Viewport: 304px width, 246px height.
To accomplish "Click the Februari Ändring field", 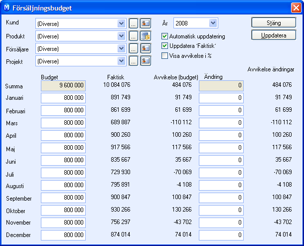I will [221, 110].
